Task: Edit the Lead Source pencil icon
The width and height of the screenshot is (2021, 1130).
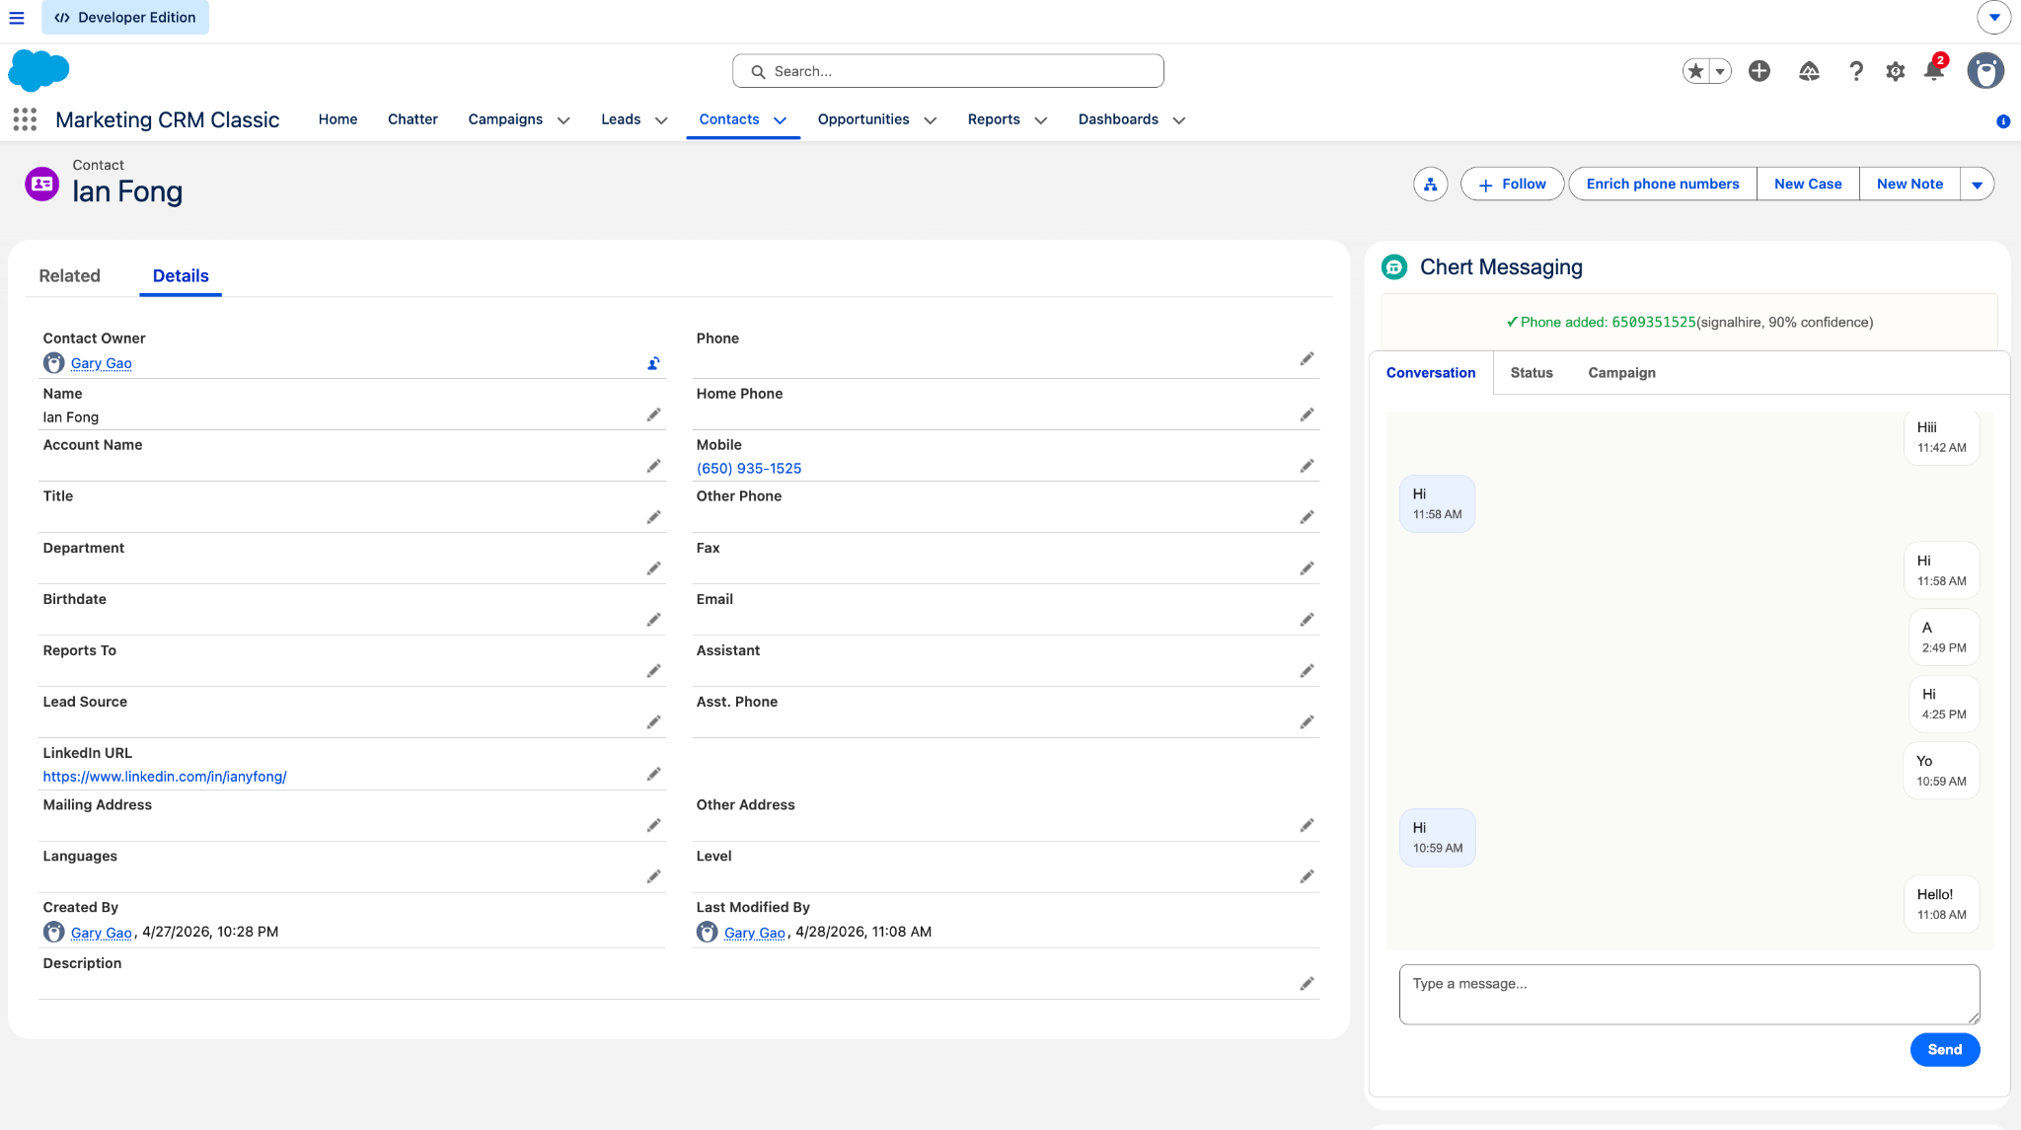Action: point(653,723)
